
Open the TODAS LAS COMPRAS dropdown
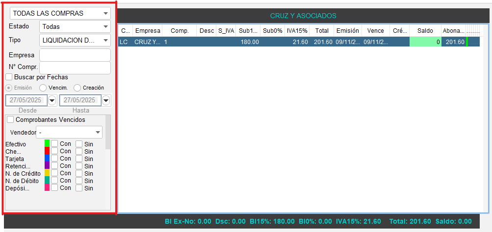click(x=60, y=13)
